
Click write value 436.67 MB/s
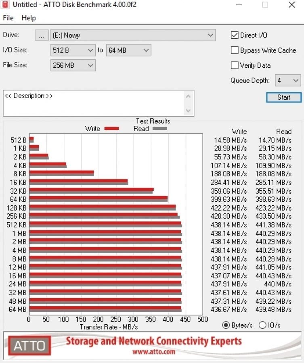(229, 309)
